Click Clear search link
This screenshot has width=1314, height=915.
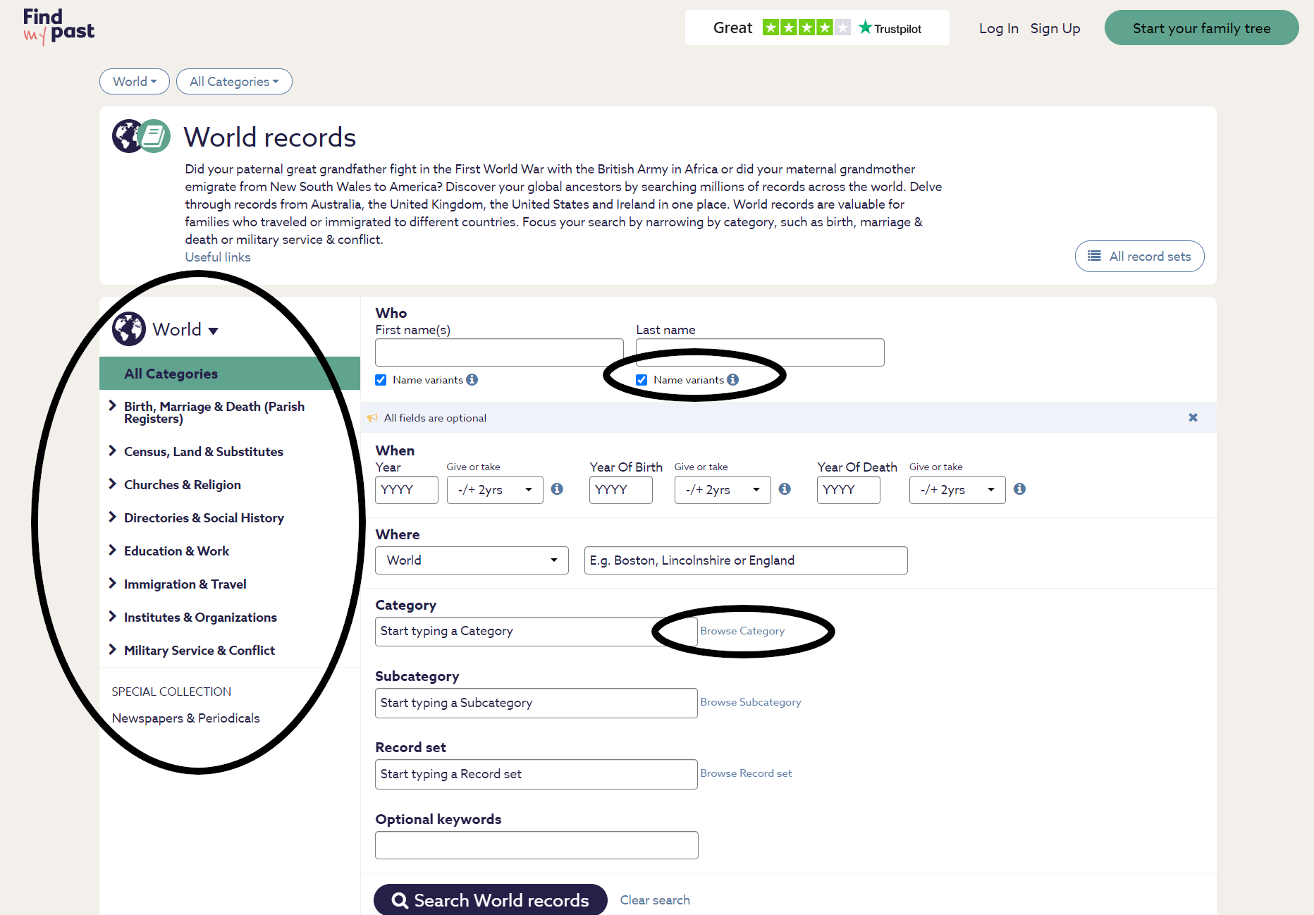point(655,900)
